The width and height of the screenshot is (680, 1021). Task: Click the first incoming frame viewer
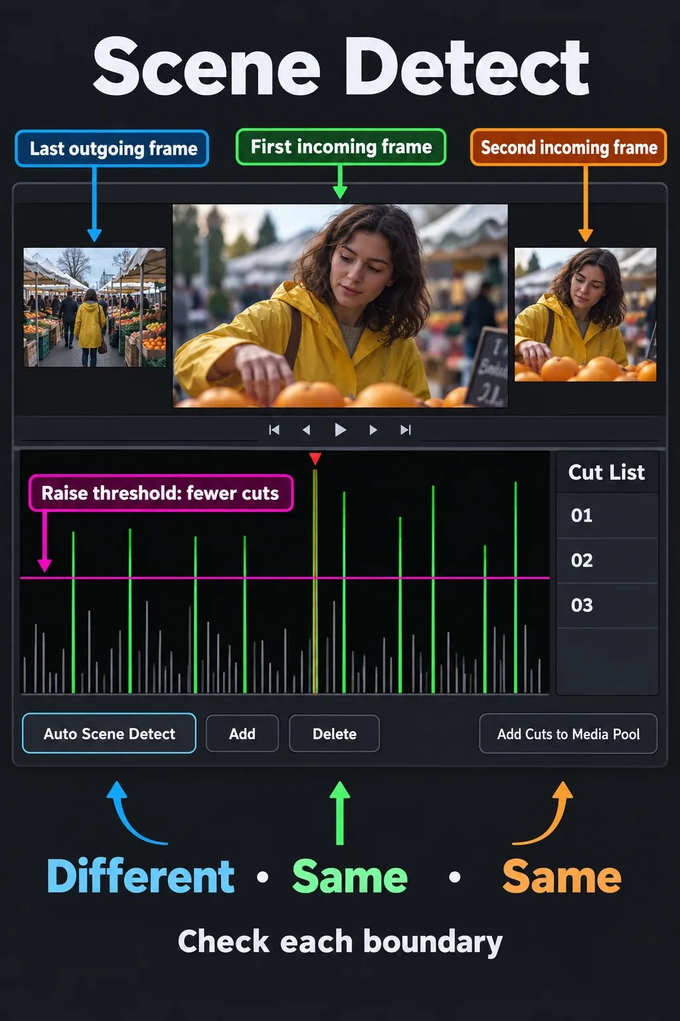tap(340, 306)
